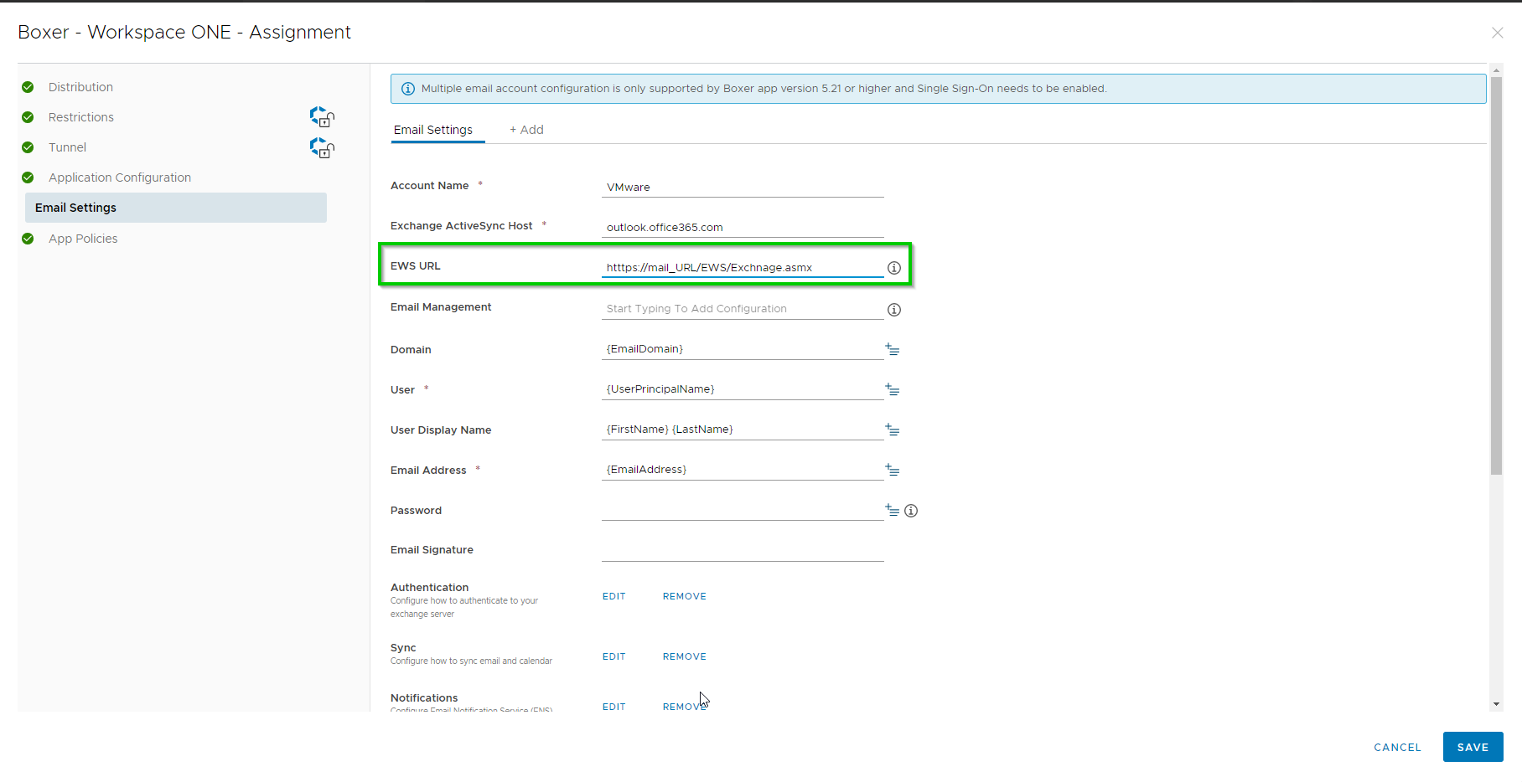Cancel the assignment changes
Screen dimensions: 1522x782
[x=1396, y=747]
